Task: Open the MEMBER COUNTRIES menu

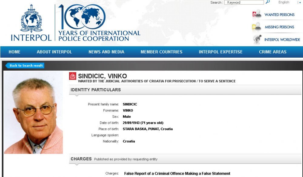Action: [x=161, y=52]
